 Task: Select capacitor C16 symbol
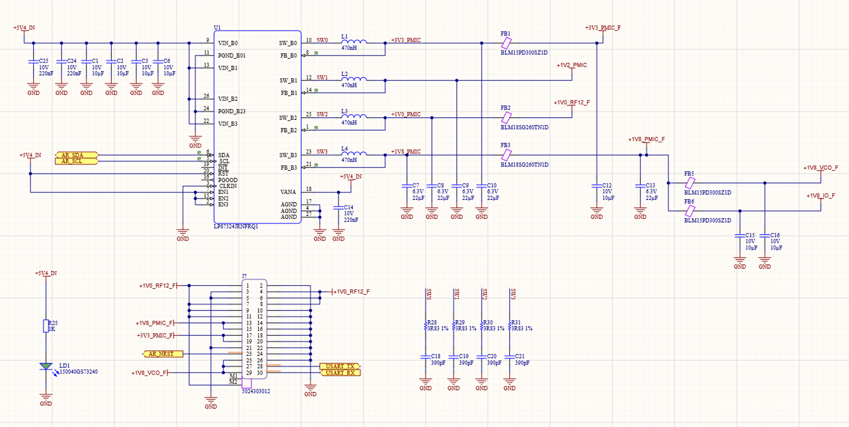point(765,236)
